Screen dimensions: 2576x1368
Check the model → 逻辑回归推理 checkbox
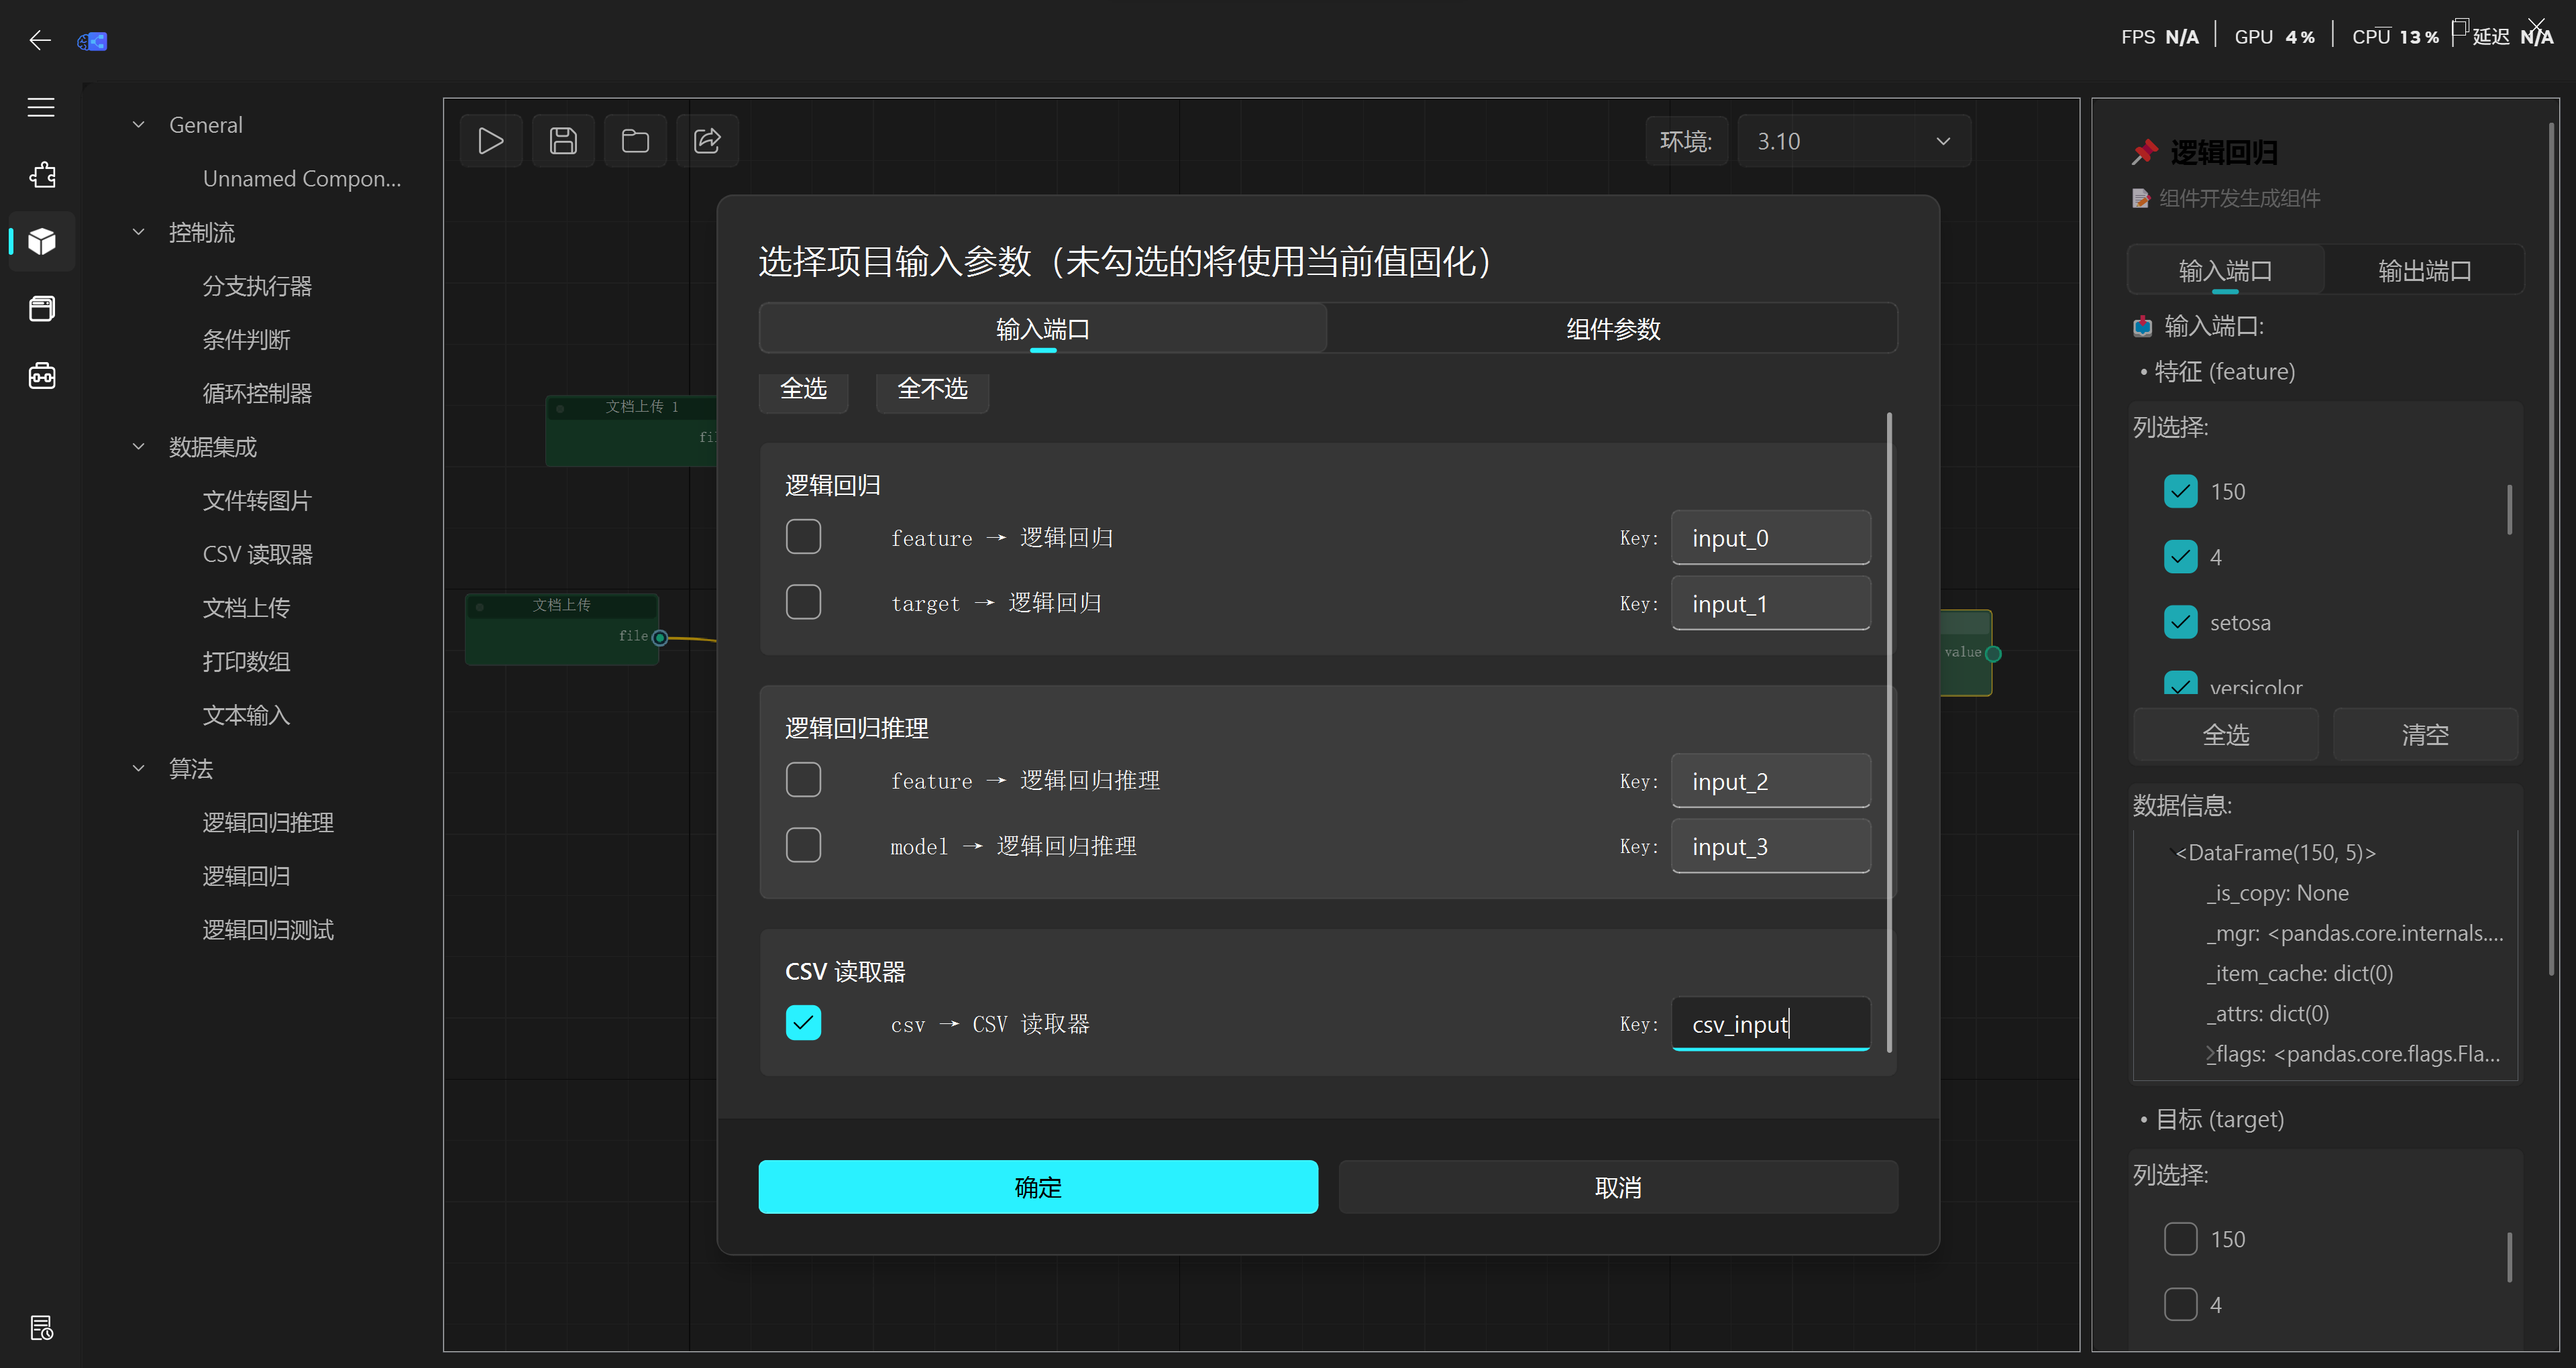(x=803, y=846)
